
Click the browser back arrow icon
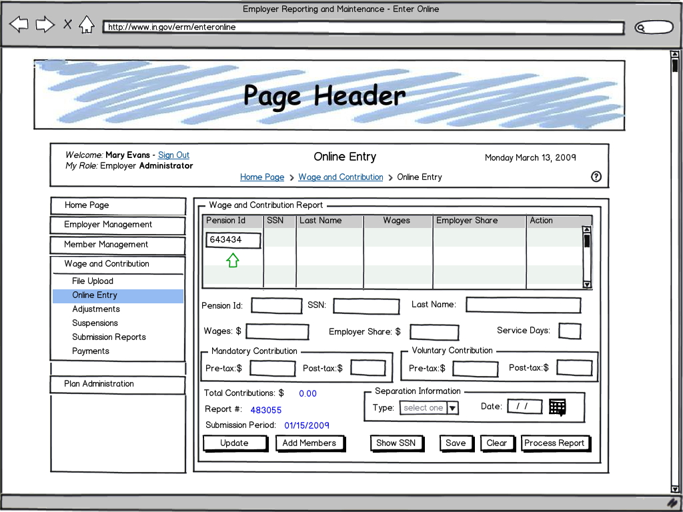point(19,25)
